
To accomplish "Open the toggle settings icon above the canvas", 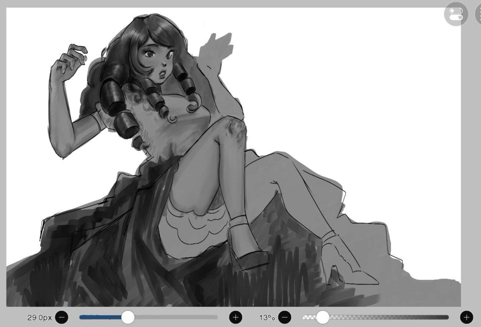I will tap(456, 14).
